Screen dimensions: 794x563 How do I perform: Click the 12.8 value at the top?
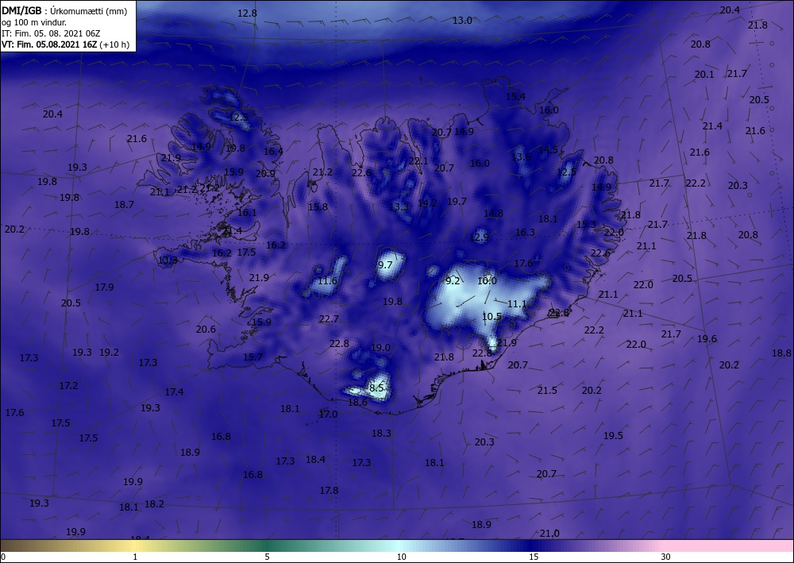tap(247, 13)
